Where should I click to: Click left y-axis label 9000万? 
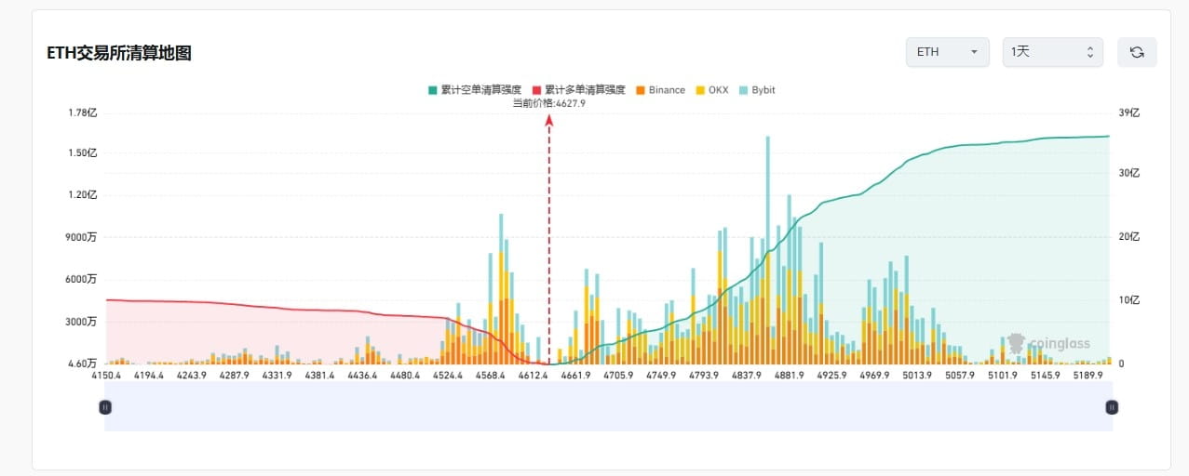pos(81,237)
